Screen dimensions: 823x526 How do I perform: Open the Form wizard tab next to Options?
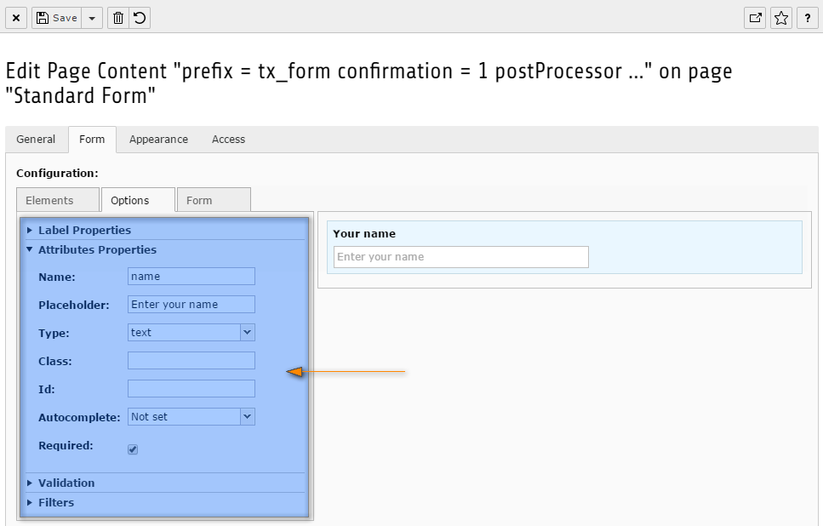click(214, 200)
